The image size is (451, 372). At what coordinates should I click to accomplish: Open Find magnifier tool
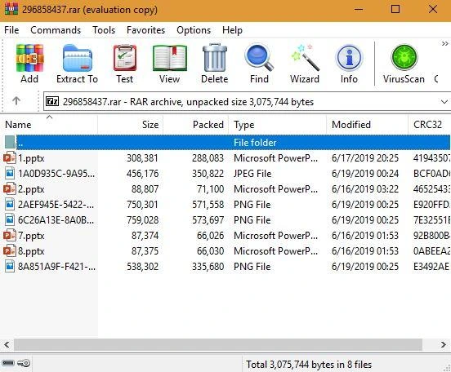coord(259,58)
